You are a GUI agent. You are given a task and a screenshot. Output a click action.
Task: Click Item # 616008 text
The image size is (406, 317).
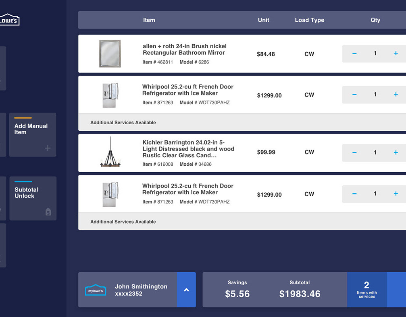(157, 164)
